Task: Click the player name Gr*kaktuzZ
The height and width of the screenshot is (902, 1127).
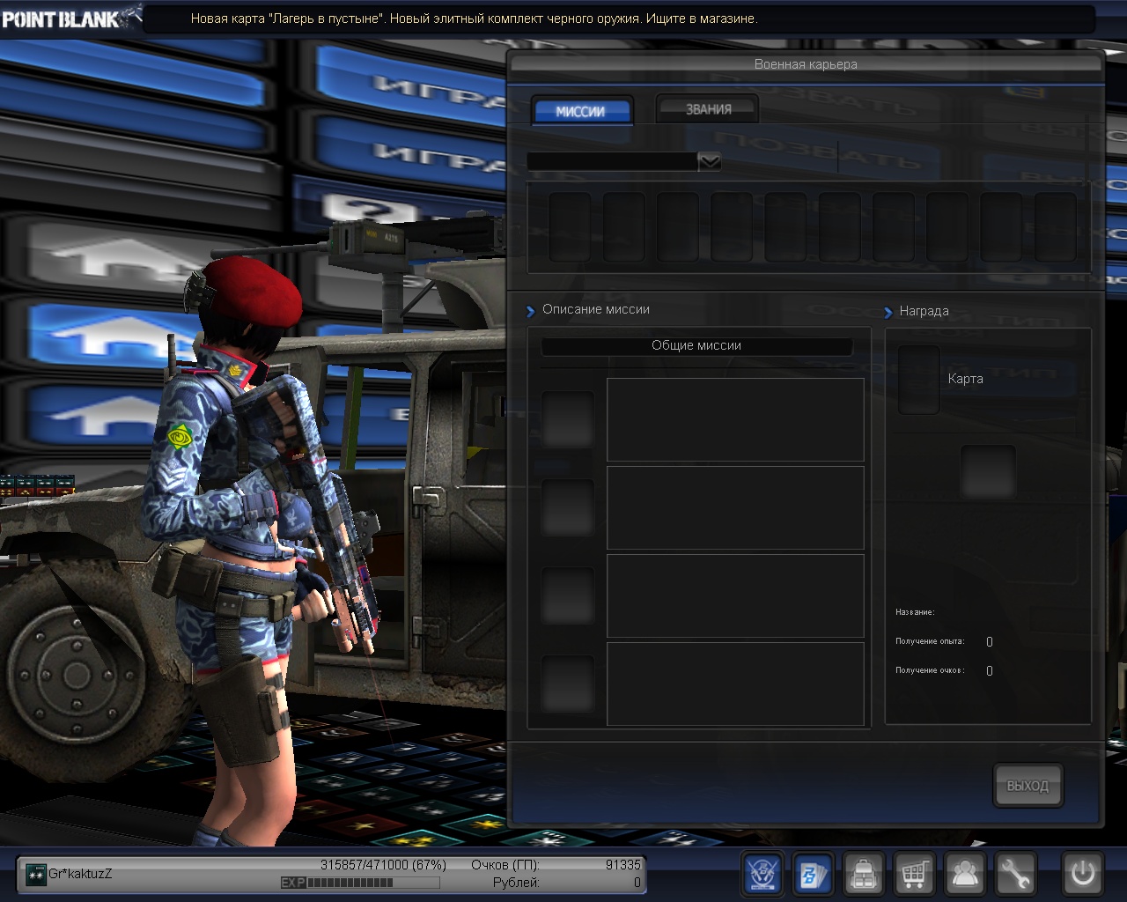Action: click(80, 874)
